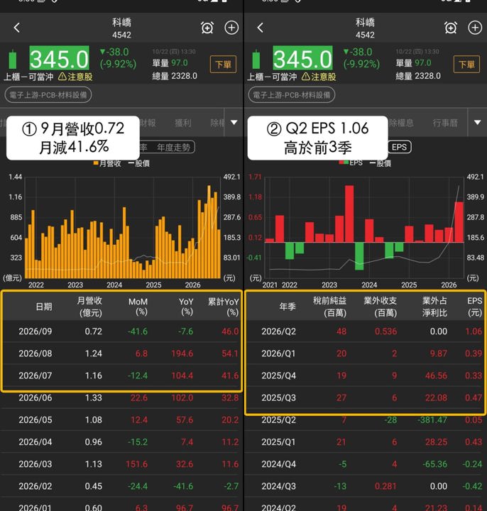The width and height of the screenshot is (487, 511).
Task: Select 年度走勢 chart option
Action: (x=173, y=148)
